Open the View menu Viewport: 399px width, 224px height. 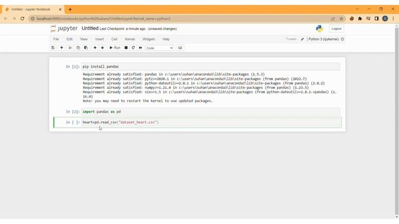click(x=84, y=39)
